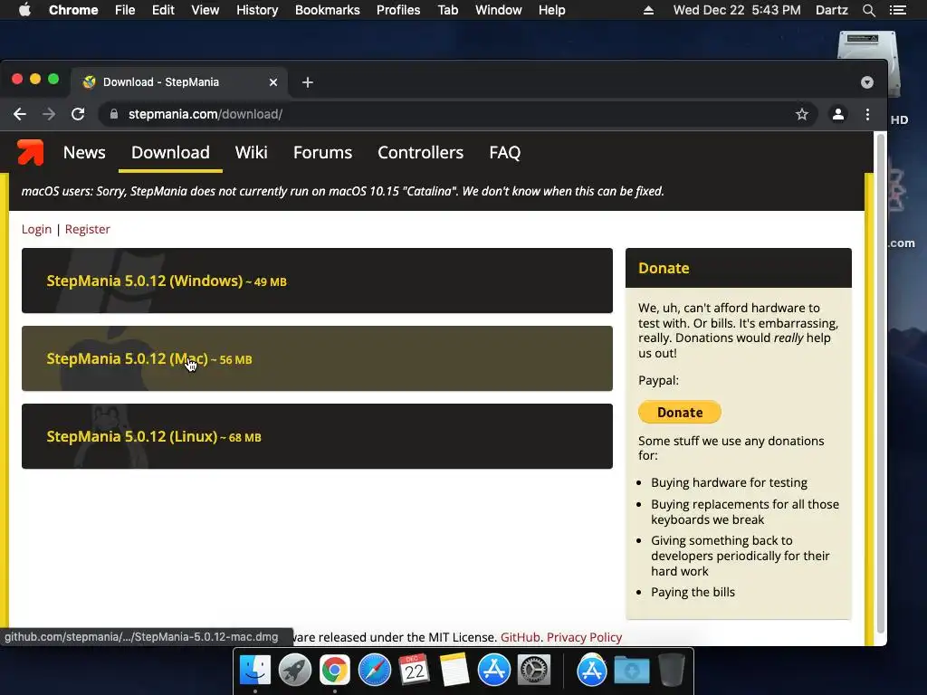
Task: Open the Chrome profile avatar icon
Action: (x=837, y=114)
